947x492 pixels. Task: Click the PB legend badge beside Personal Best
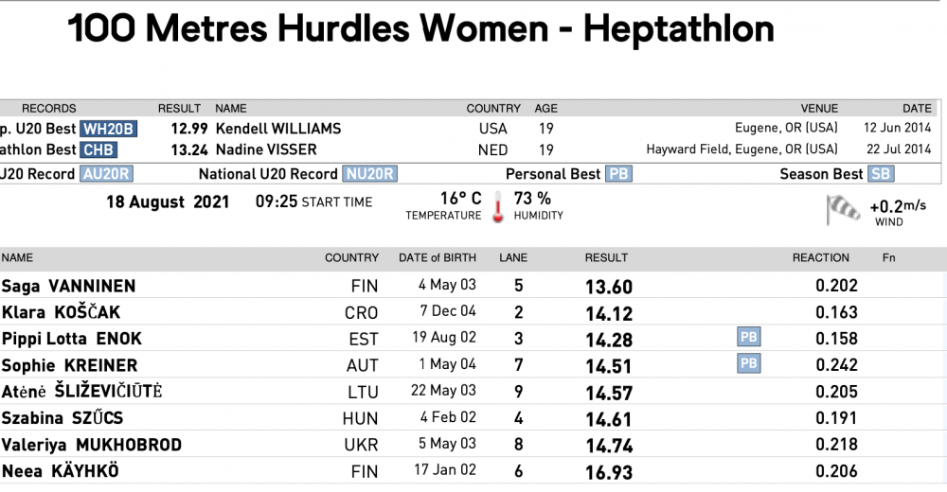pyautogui.click(x=619, y=174)
